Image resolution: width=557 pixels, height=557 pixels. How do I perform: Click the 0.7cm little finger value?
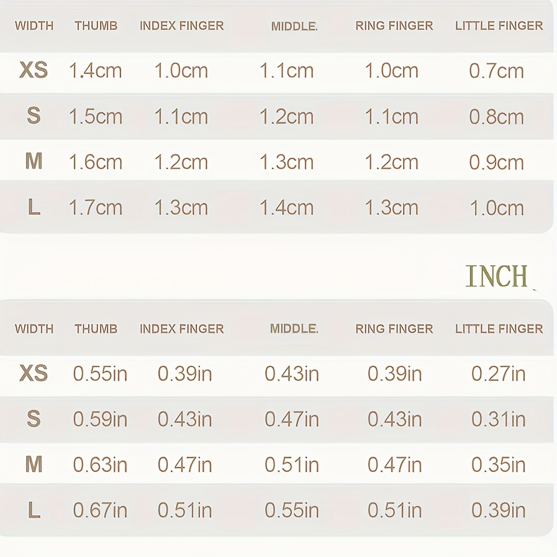click(496, 71)
